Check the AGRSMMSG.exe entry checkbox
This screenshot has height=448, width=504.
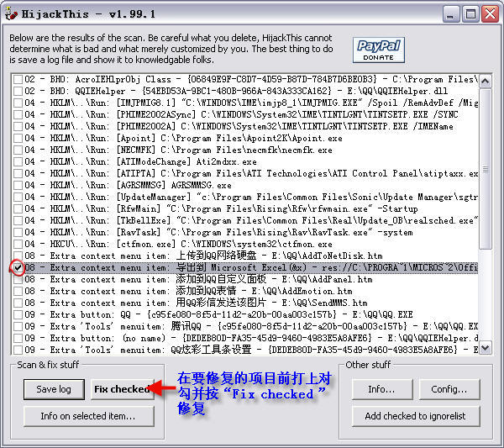[x=18, y=185]
